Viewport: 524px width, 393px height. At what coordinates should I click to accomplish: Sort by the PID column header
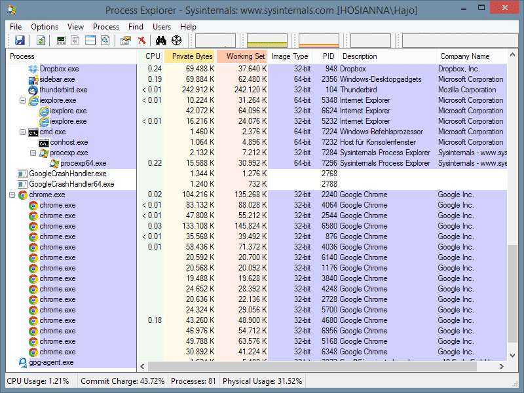pos(326,56)
